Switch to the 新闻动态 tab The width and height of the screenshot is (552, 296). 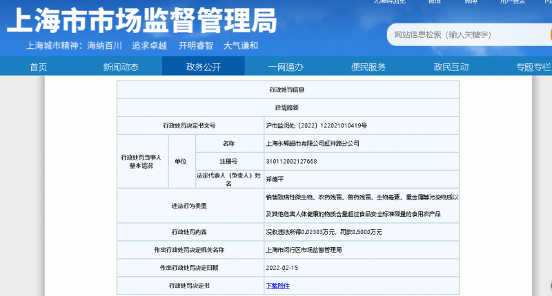[121, 67]
